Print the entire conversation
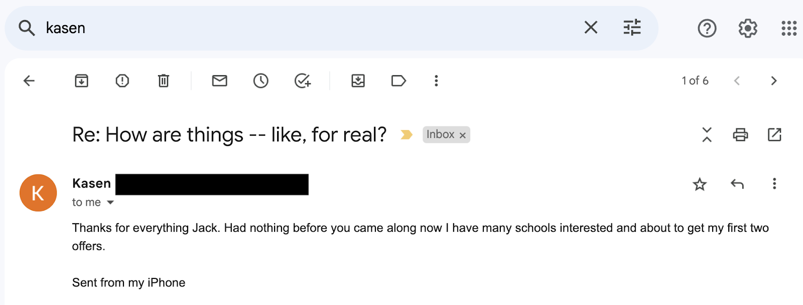The image size is (803, 305). pos(740,134)
